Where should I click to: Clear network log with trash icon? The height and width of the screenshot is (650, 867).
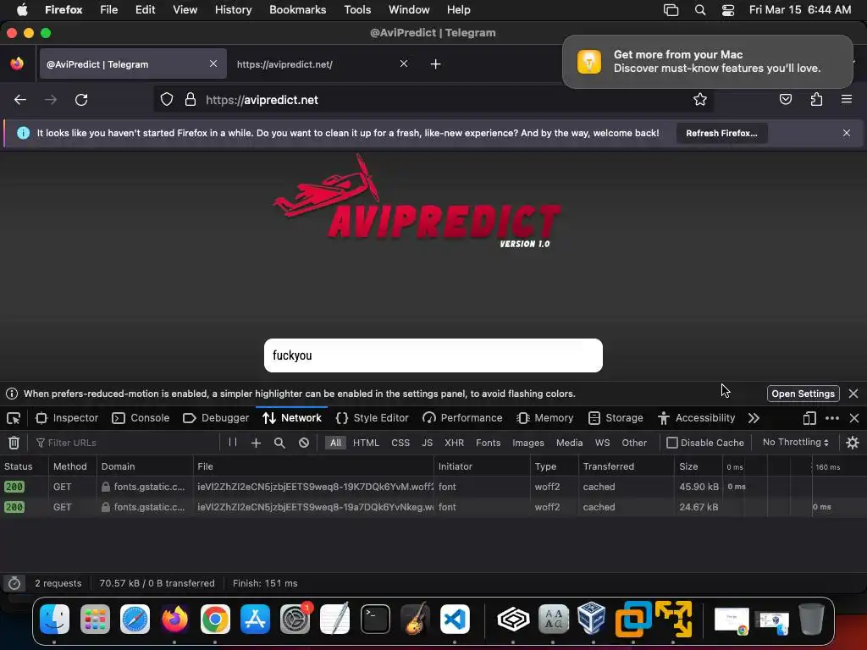[14, 443]
